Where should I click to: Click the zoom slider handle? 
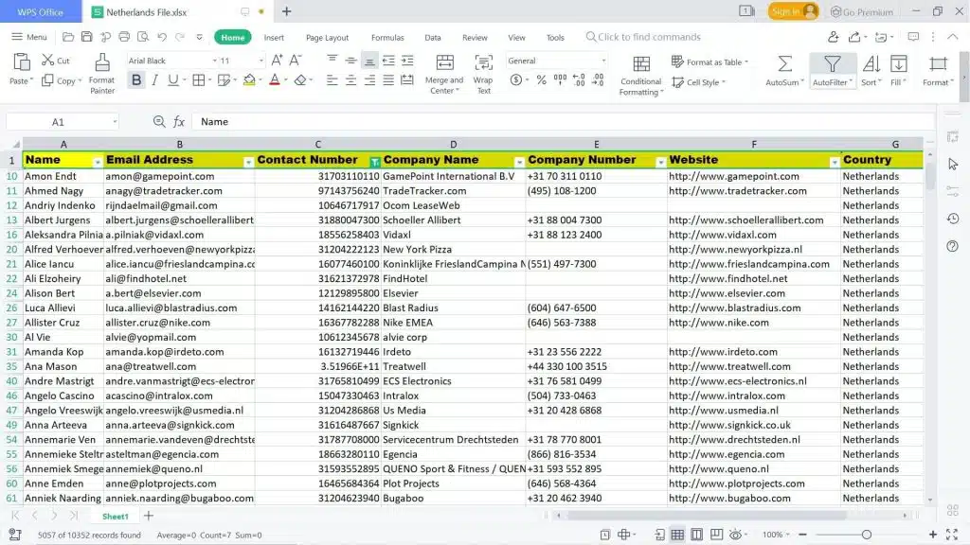(866, 535)
